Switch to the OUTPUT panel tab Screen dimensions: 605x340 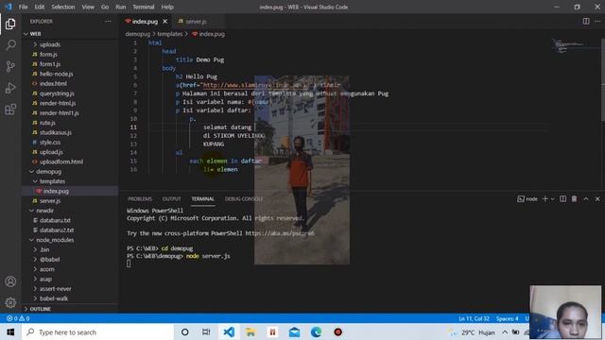[172, 199]
